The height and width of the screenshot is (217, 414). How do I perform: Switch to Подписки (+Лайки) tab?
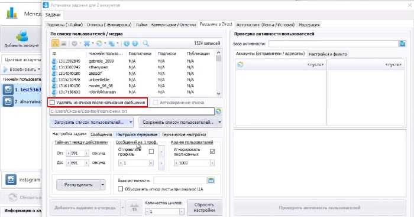tap(64, 25)
